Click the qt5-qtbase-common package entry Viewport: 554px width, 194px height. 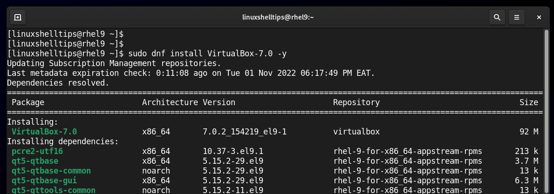point(51,171)
